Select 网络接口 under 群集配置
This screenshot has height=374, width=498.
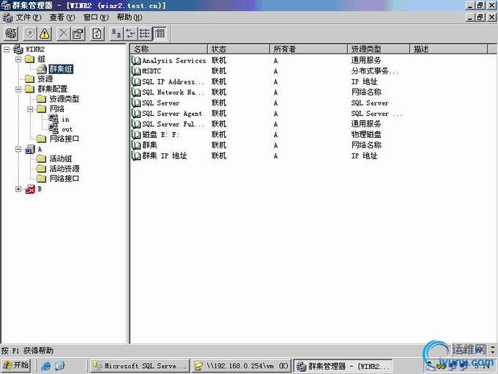point(64,139)
